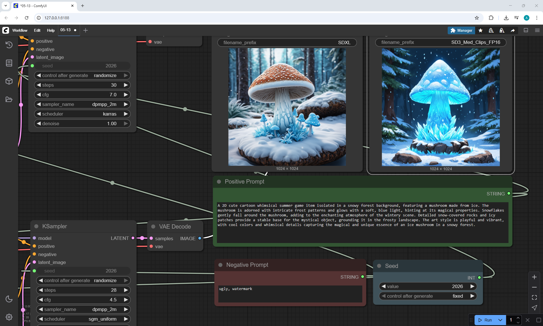Open the Workflow menu

click(20, 30)
